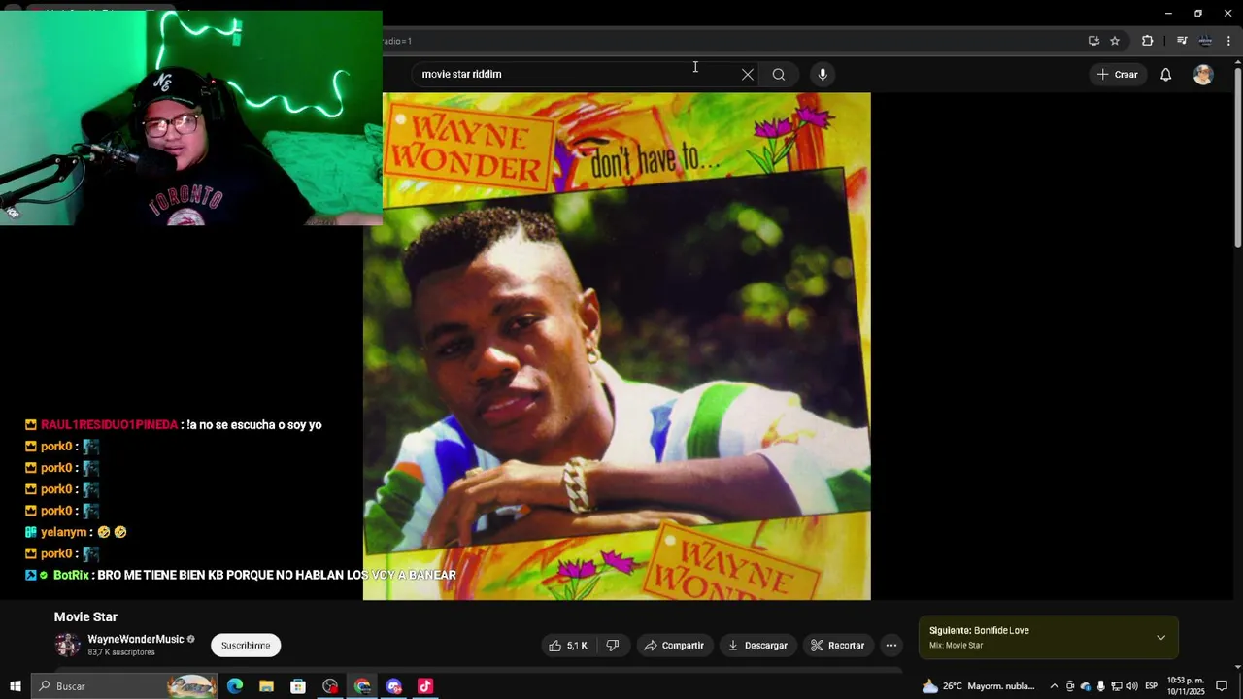This screenshot has height=699, width=1243.
Task: Click the OneDrive cloud tray icon
Action: (x=1086, y=686)
